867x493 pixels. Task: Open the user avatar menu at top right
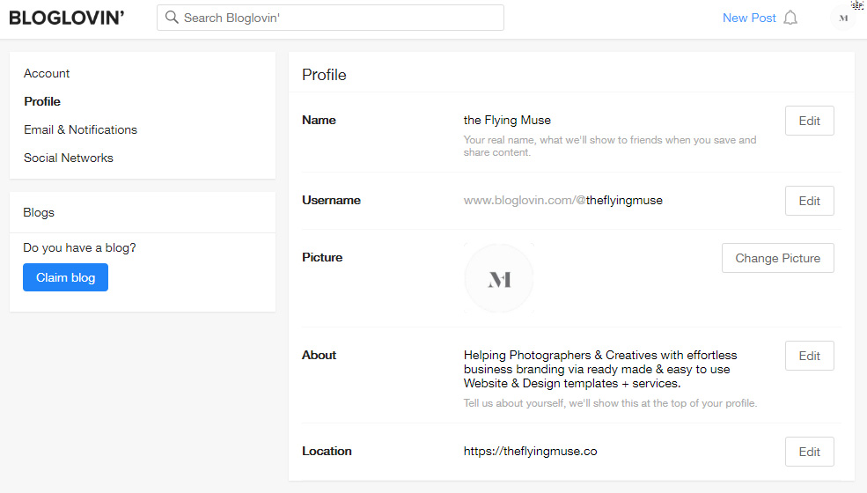[x=843, y=18]
